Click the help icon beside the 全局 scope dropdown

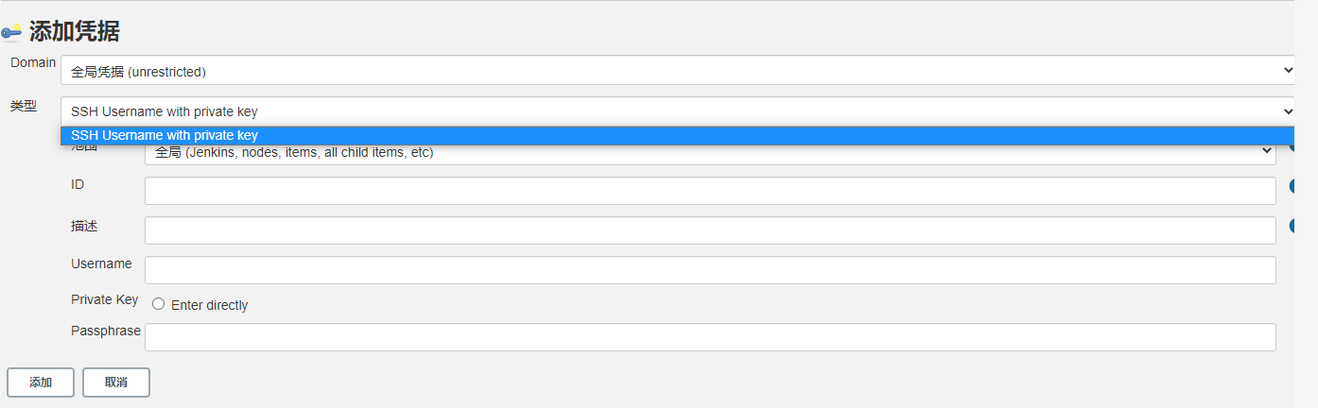[x=1292, y=146]
